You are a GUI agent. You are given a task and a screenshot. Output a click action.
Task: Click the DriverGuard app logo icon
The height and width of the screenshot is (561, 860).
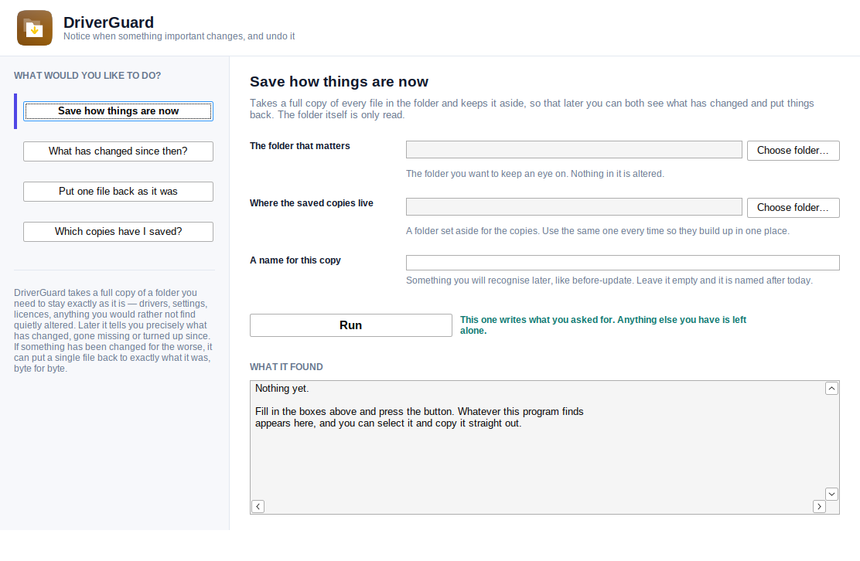point(35,28)
